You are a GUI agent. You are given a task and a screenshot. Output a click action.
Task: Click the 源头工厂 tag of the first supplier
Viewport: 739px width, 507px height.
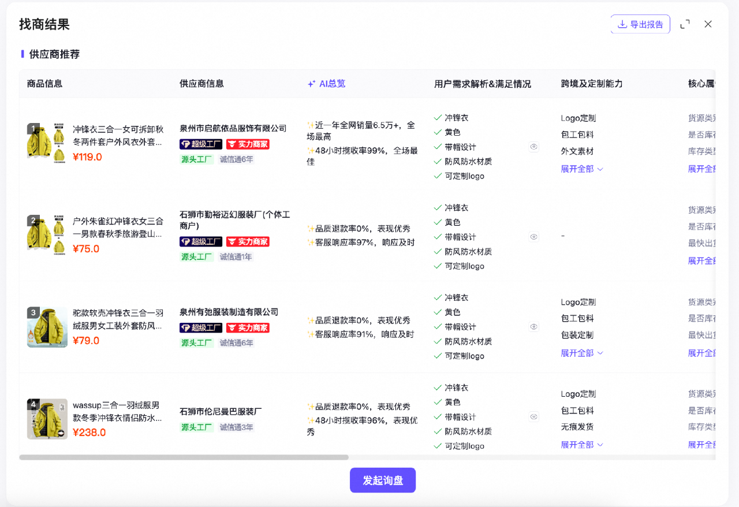click(x=196, y=159)
